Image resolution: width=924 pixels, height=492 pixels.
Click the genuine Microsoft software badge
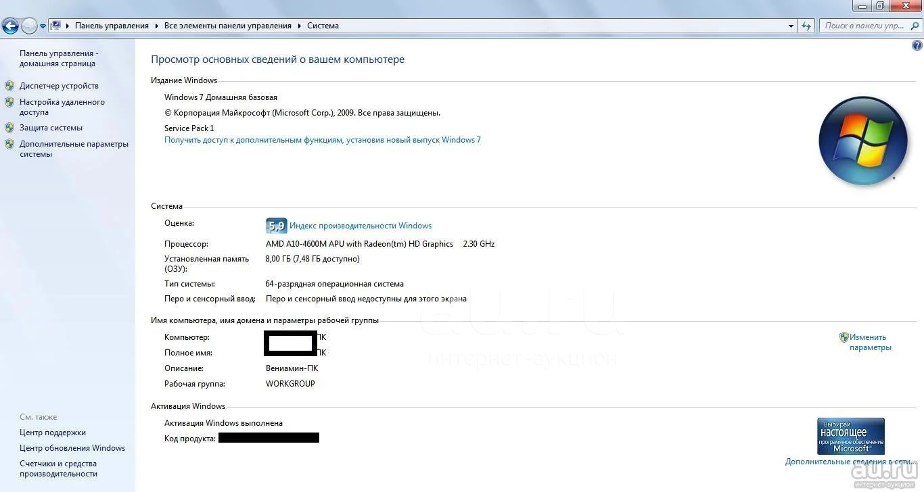pos(850,437)
